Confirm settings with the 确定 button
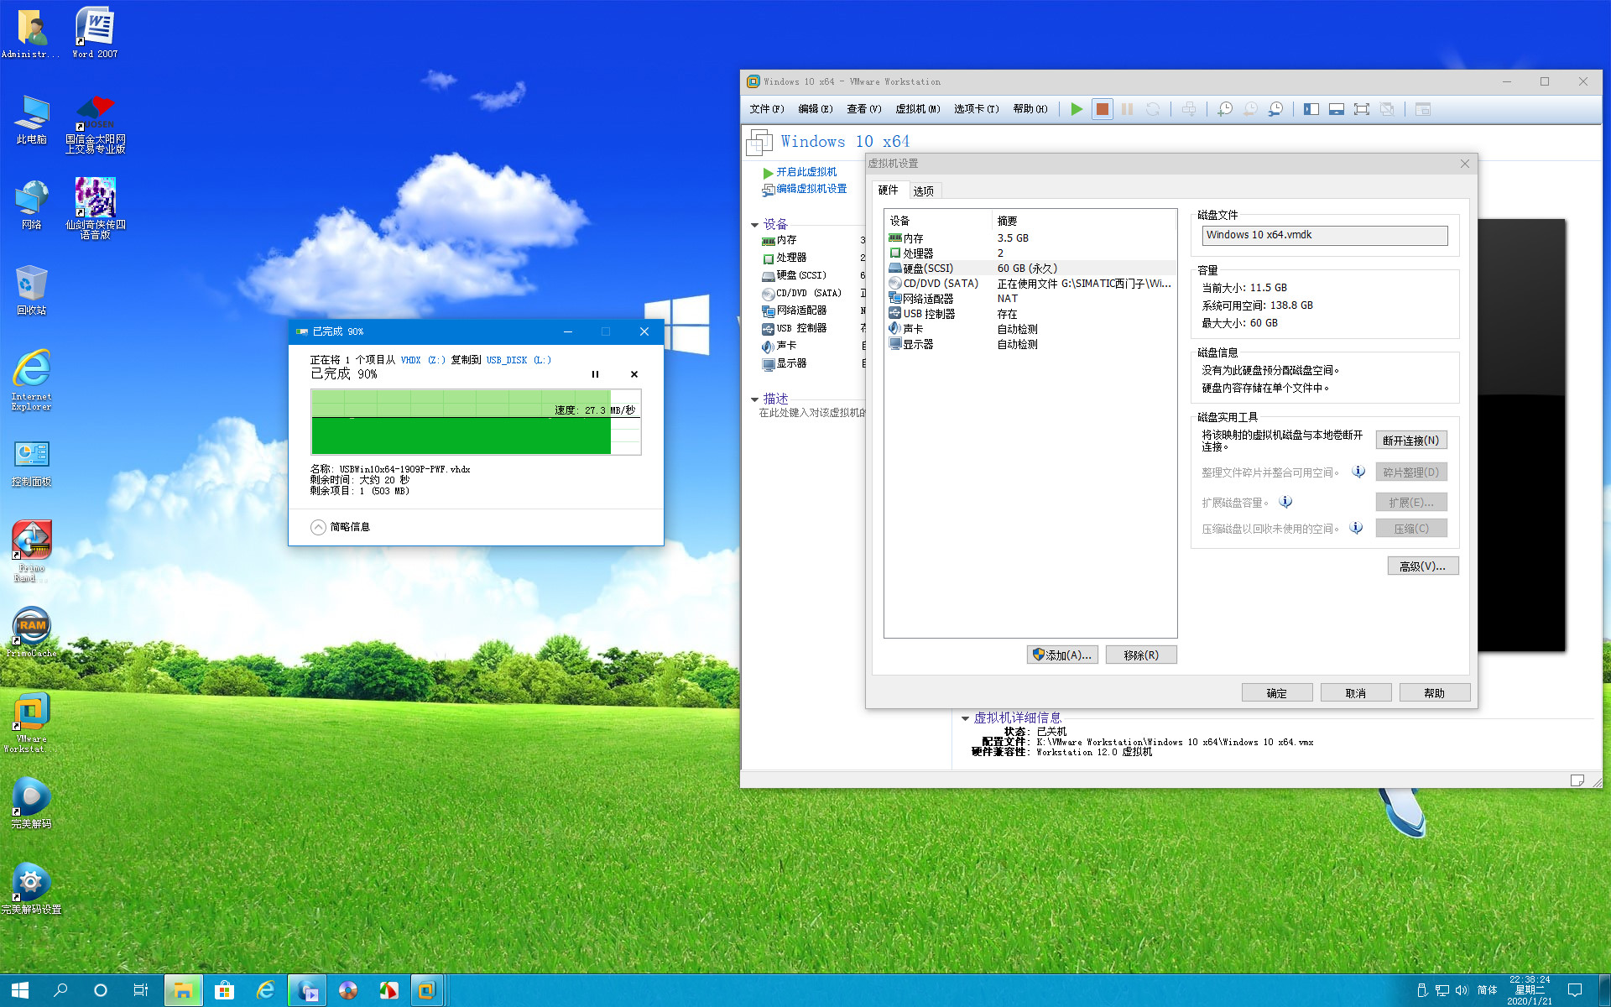The image size is (1611, 1007). (1277, 693)
